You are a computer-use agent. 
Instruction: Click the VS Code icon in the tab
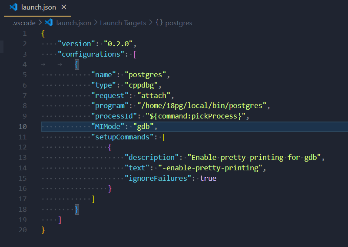click(x=13, y=7)
